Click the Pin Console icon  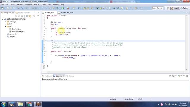point(170,76)
